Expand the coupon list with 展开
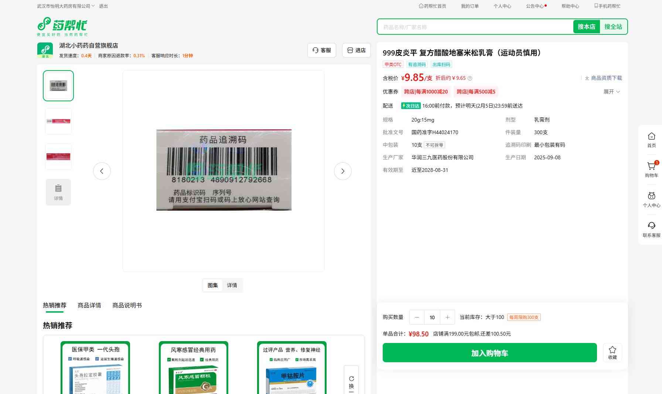This screenshot has width=662, height=394. coord(611,92)
